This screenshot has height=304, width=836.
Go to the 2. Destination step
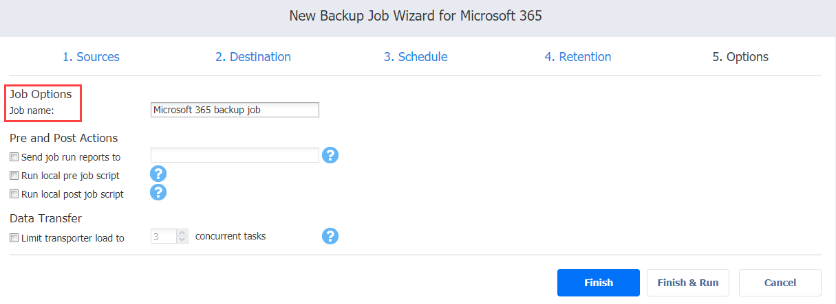pyautogui.click(x=253, y=57)
